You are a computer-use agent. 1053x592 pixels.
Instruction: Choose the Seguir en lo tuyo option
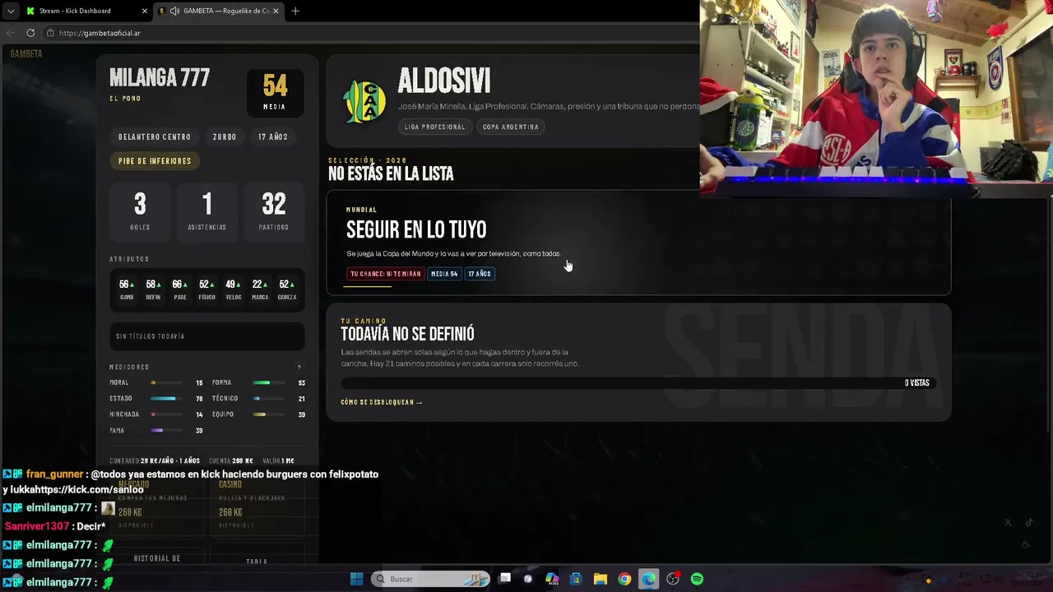click(638, 243)
